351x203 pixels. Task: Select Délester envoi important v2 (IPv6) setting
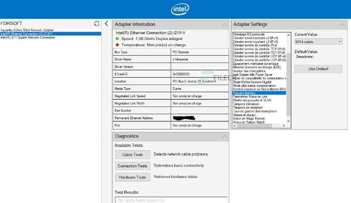(255, 42)
